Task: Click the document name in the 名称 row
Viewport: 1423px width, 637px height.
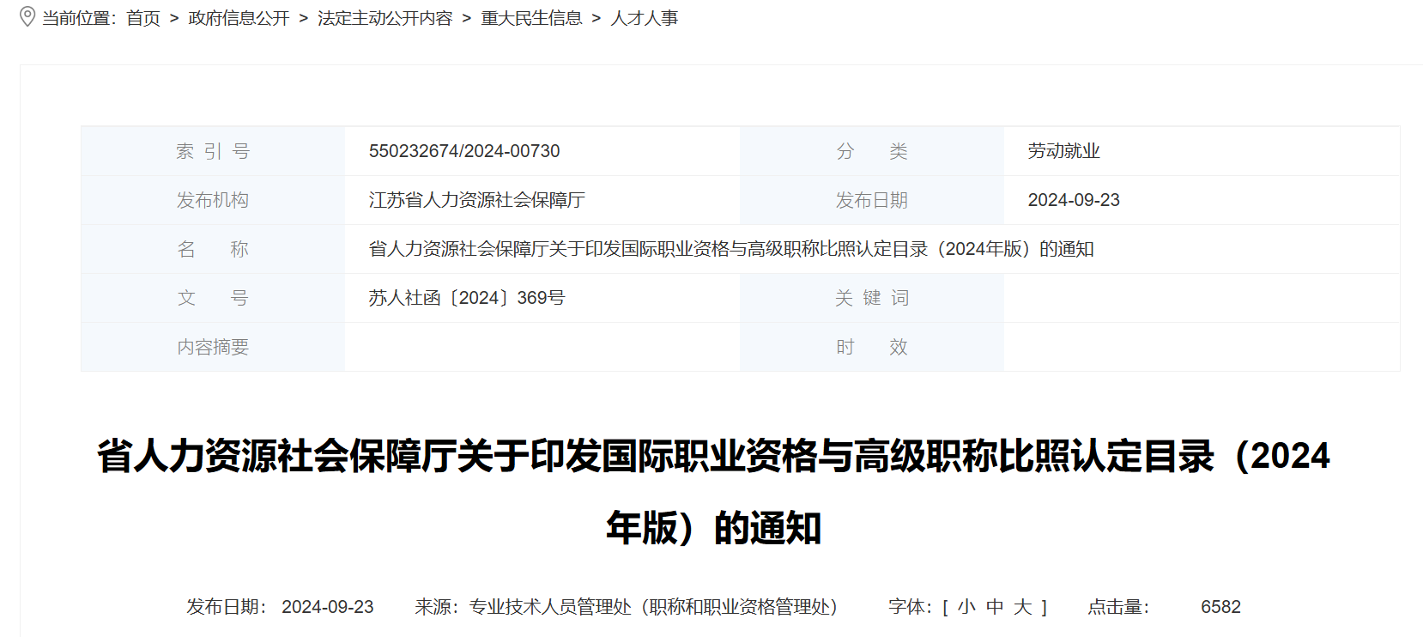Action: click(730, 249)
